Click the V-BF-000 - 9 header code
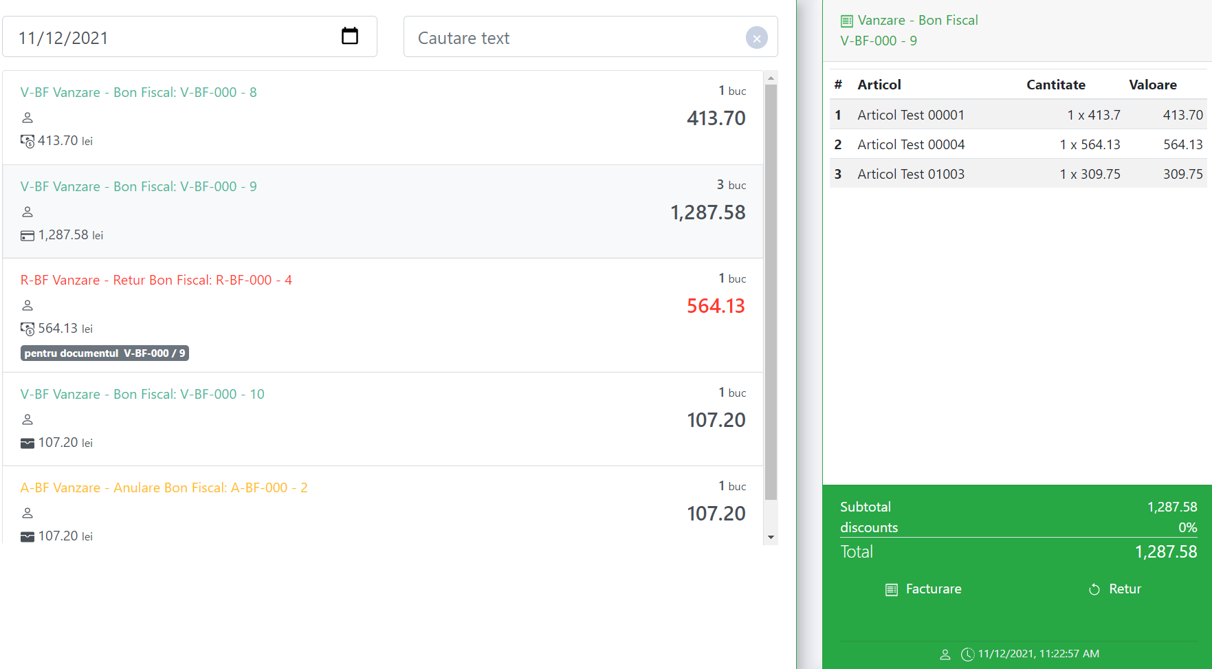Image resolution: width=1212 pixels, height=669 pixels. click(879, 41)
